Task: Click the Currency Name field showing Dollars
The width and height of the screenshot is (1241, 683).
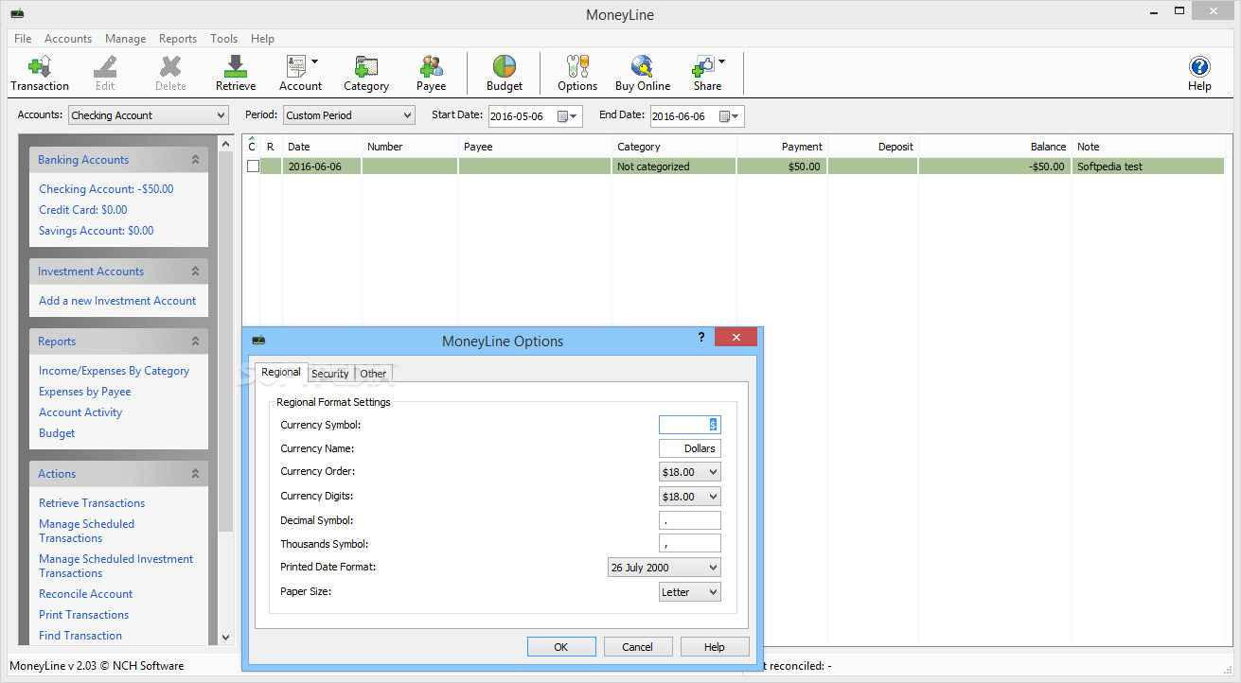Action: pyautogui.click(x=690, y=448)
